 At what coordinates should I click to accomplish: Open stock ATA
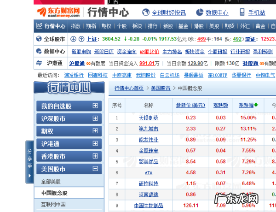pos(149,173)
